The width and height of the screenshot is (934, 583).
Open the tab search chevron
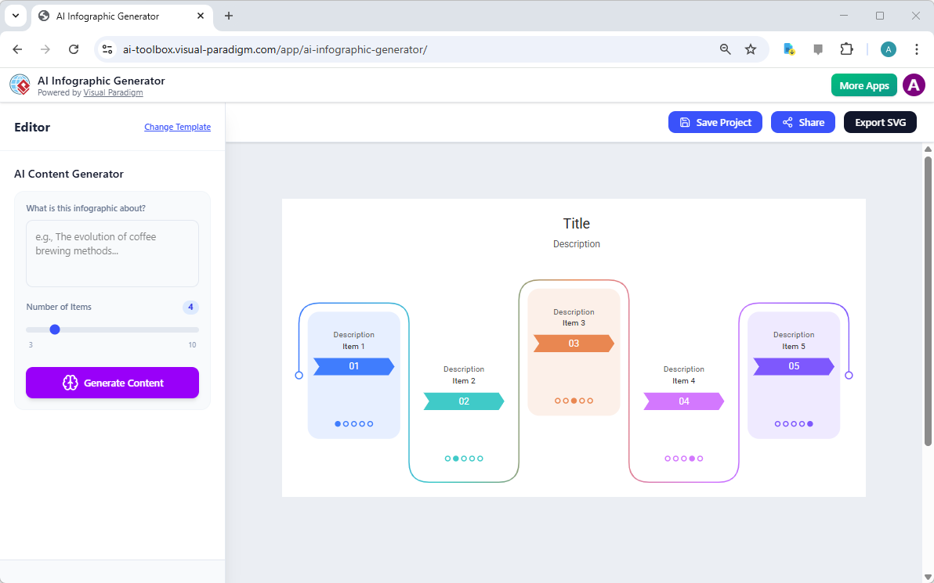pyautogui.click(x=15, y=16)
